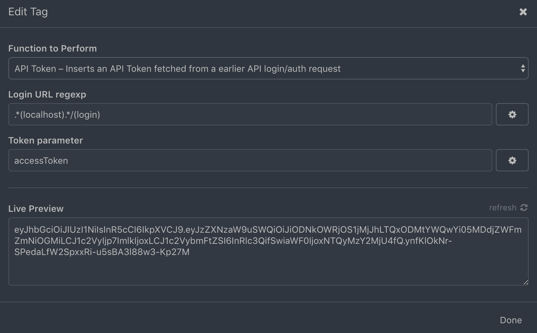Click the Login URL regexp label
Viewport: 537px width, 333px height.
tap(47, 94)
